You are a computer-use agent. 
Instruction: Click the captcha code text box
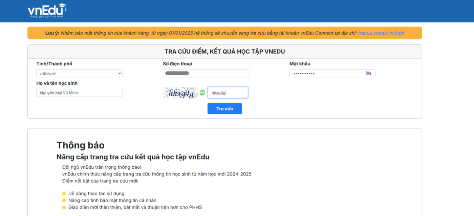(x=228, y=92)
